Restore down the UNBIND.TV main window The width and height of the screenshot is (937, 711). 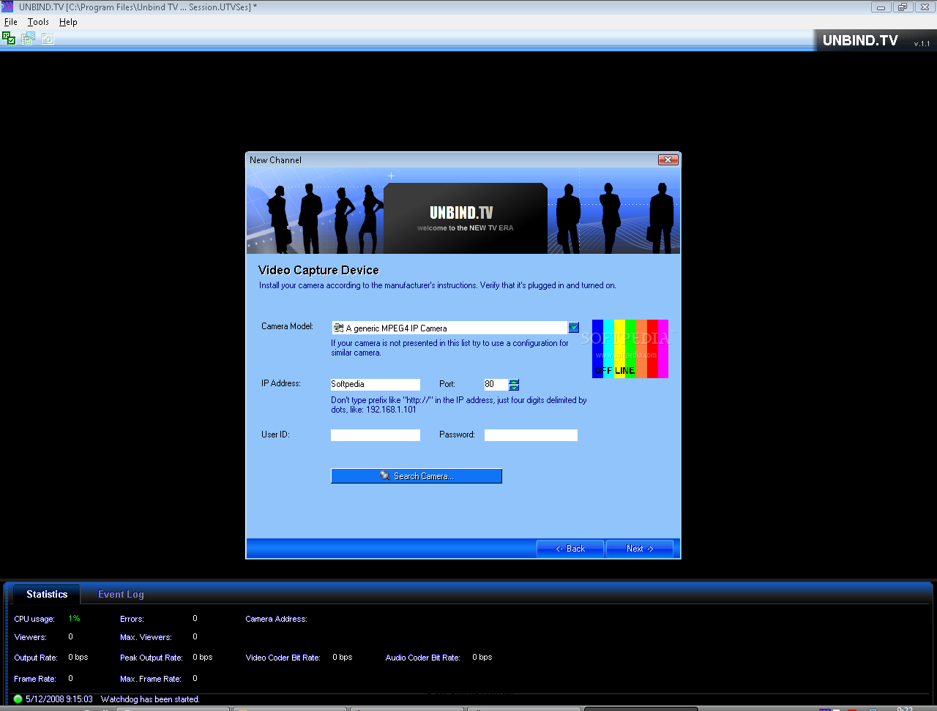[x=903, y=7]
